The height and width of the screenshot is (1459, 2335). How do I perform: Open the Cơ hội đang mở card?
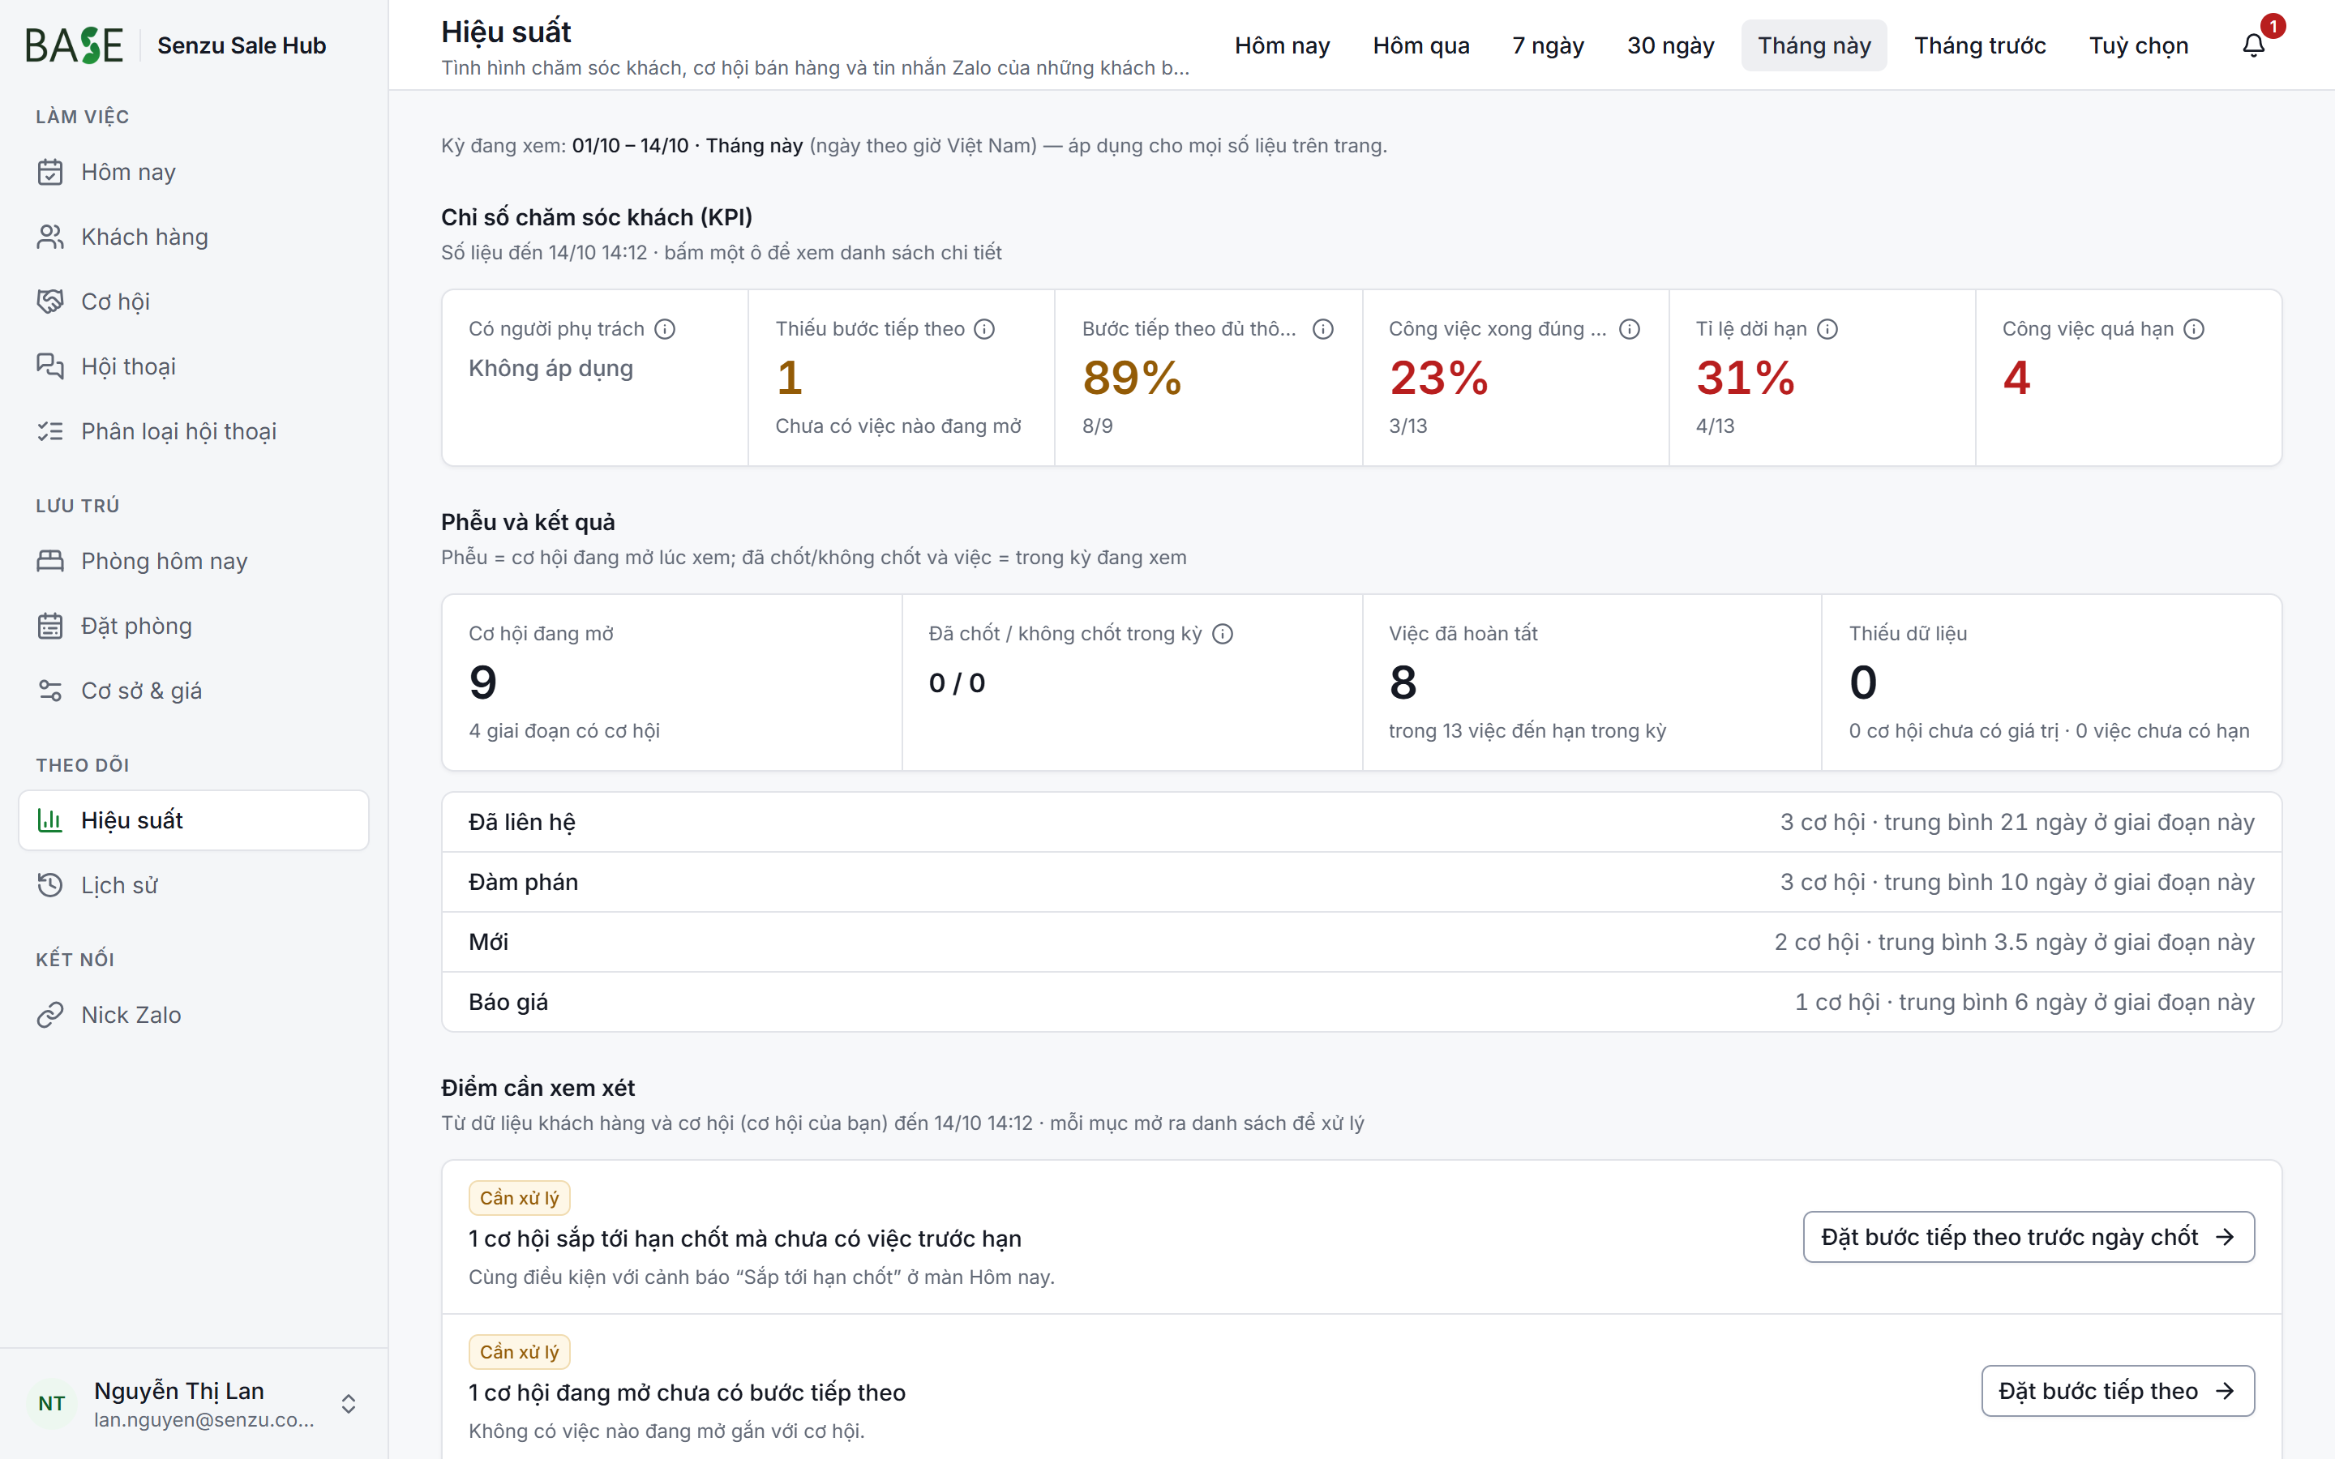(x=671, y=682)
